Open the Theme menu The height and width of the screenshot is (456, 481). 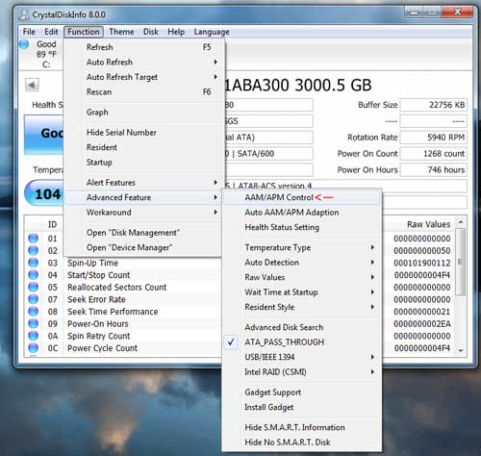click(x=121, y=32)
